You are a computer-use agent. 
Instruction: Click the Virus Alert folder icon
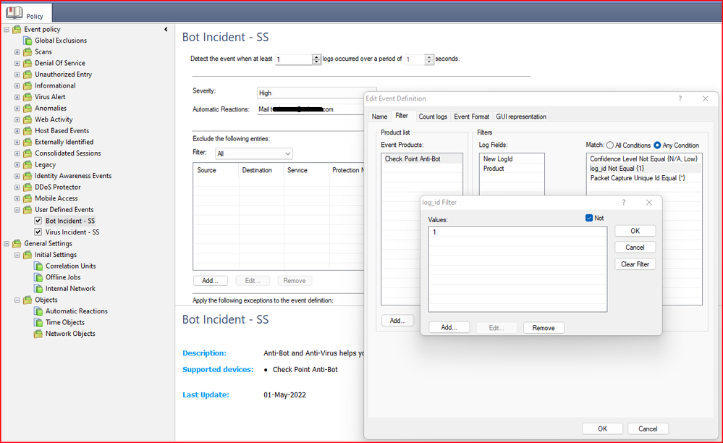[x=28, y=97]
